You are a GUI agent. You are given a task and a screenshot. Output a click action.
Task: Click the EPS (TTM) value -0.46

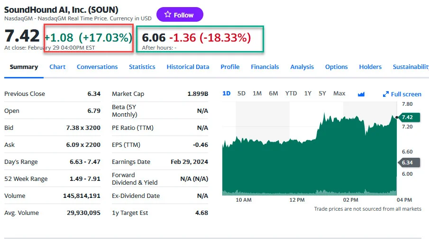[x=201, y=145]
